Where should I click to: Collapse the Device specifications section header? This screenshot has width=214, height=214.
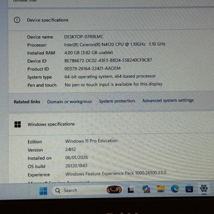point(111,20)
